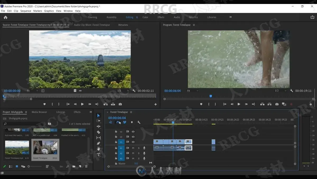Switch to the Color workspace

click(145, 17)
